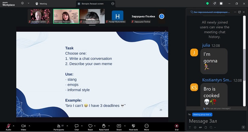Viewport: 248px width, 132px height.
Task: Toggle the Video camera
Action: point(23,126)
